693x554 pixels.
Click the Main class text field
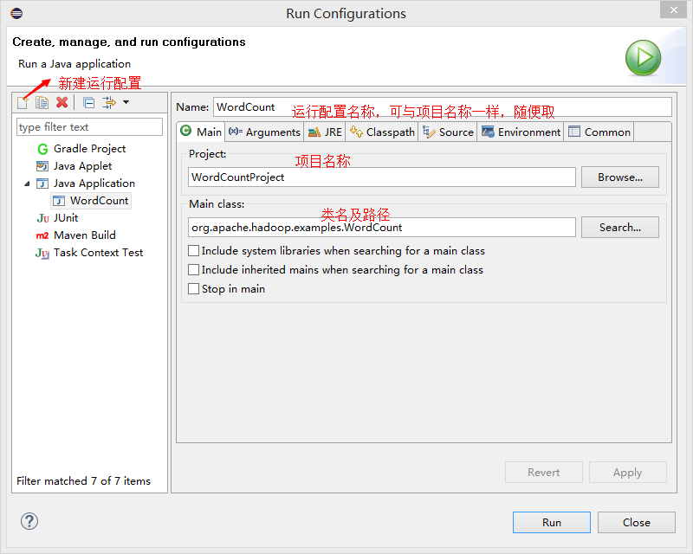pos(382,228)
